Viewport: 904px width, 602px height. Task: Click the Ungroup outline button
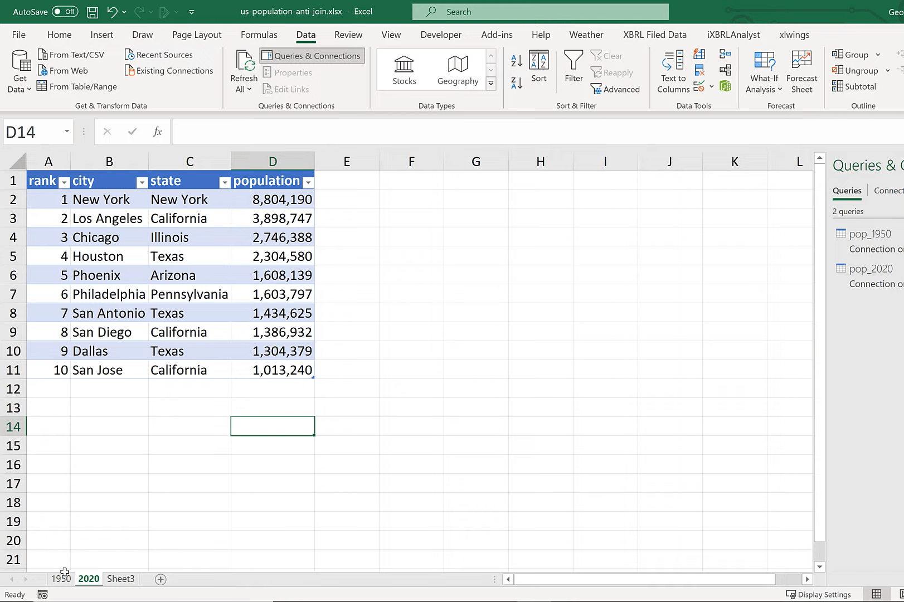pos(855,70)
